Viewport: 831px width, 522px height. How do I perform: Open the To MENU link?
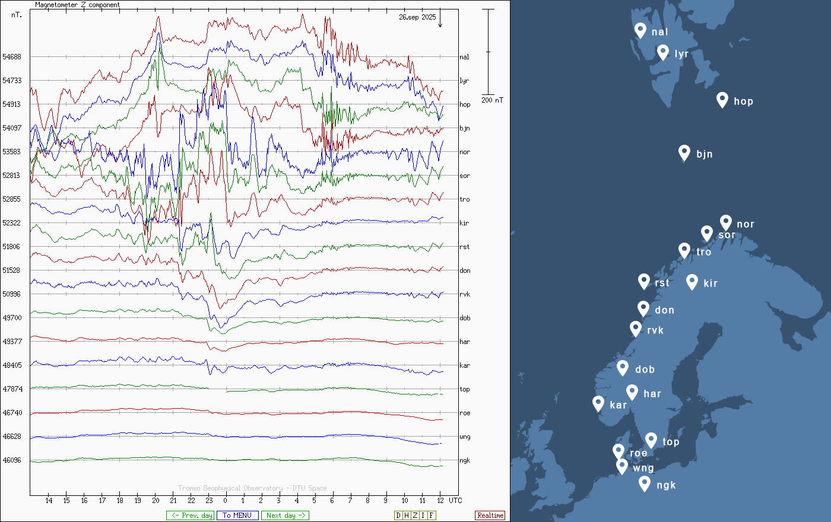(x=237, y=515)
